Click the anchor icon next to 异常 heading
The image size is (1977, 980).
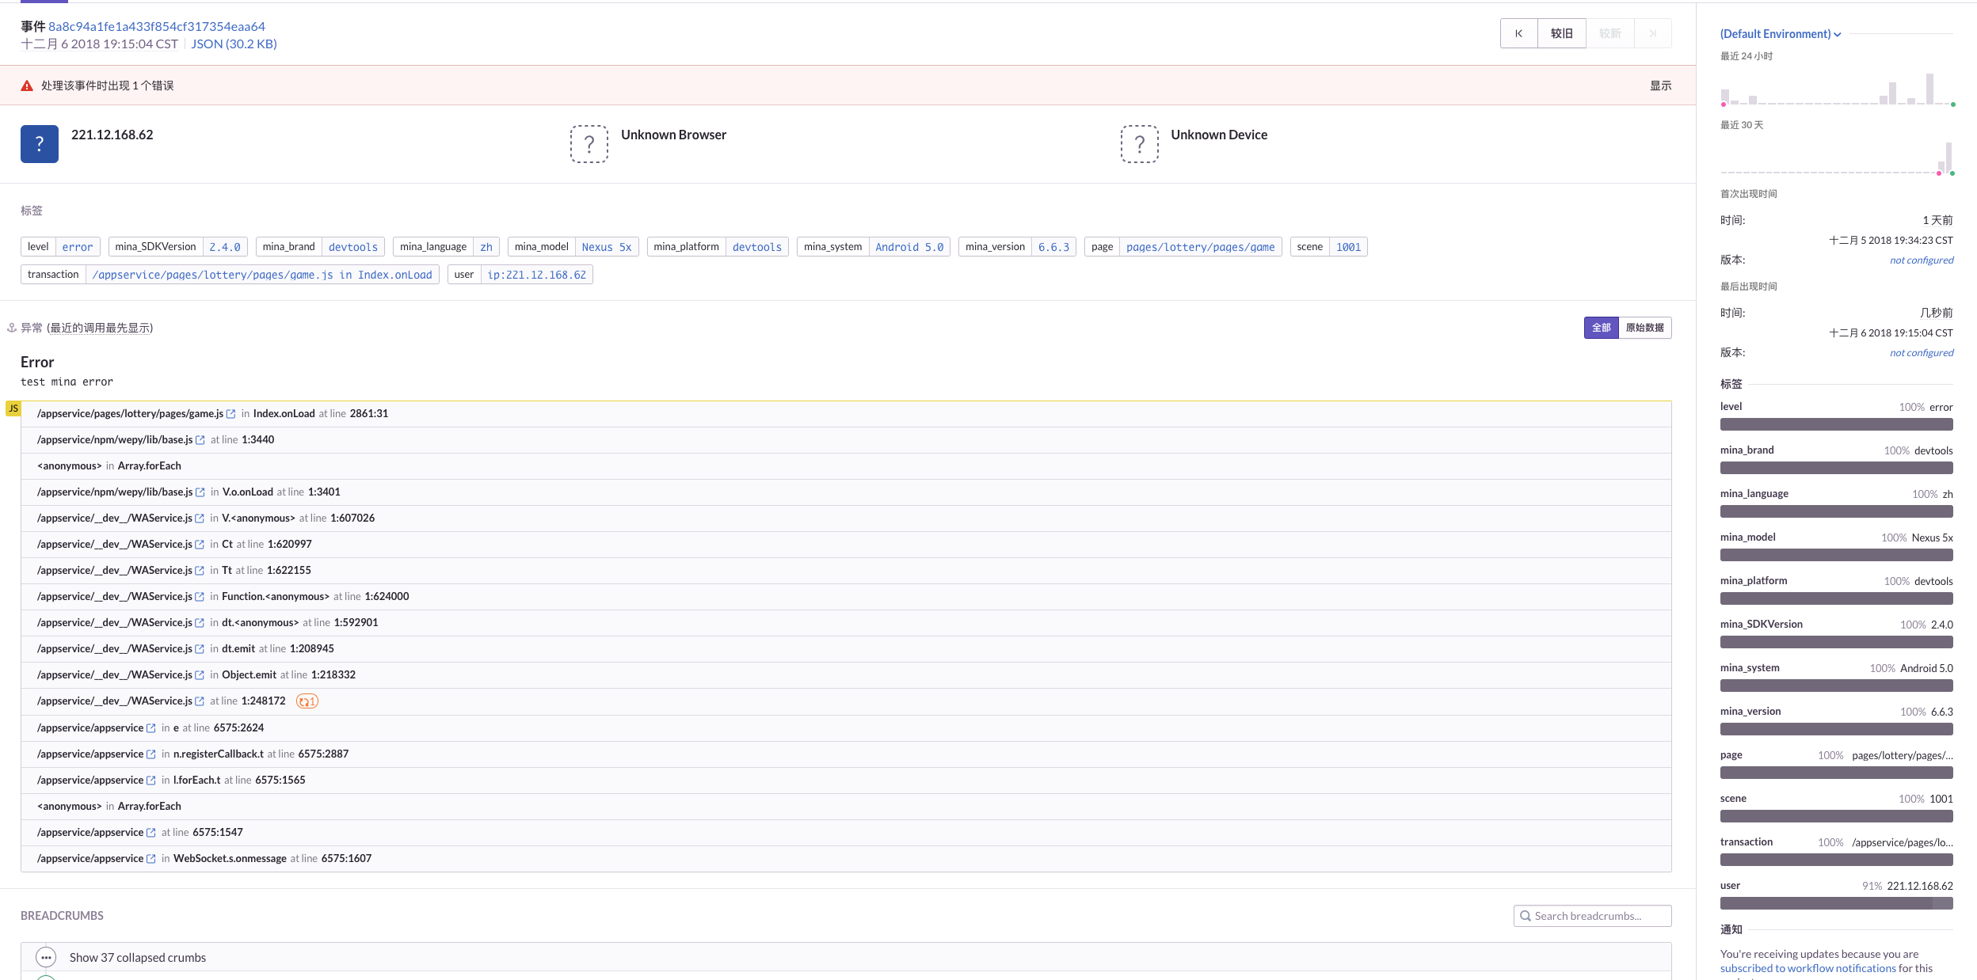12,328
